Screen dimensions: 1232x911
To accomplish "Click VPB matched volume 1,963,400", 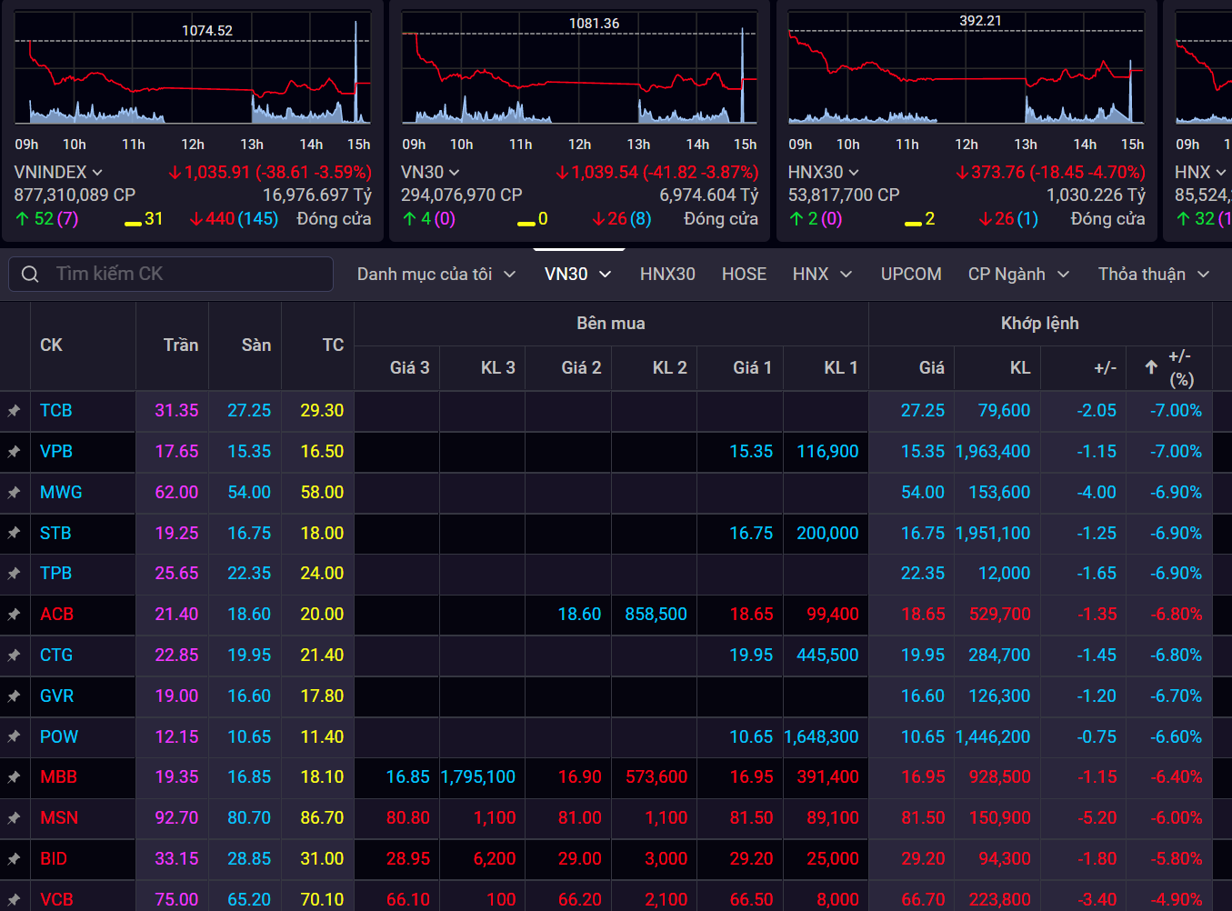I will [992, 452].
